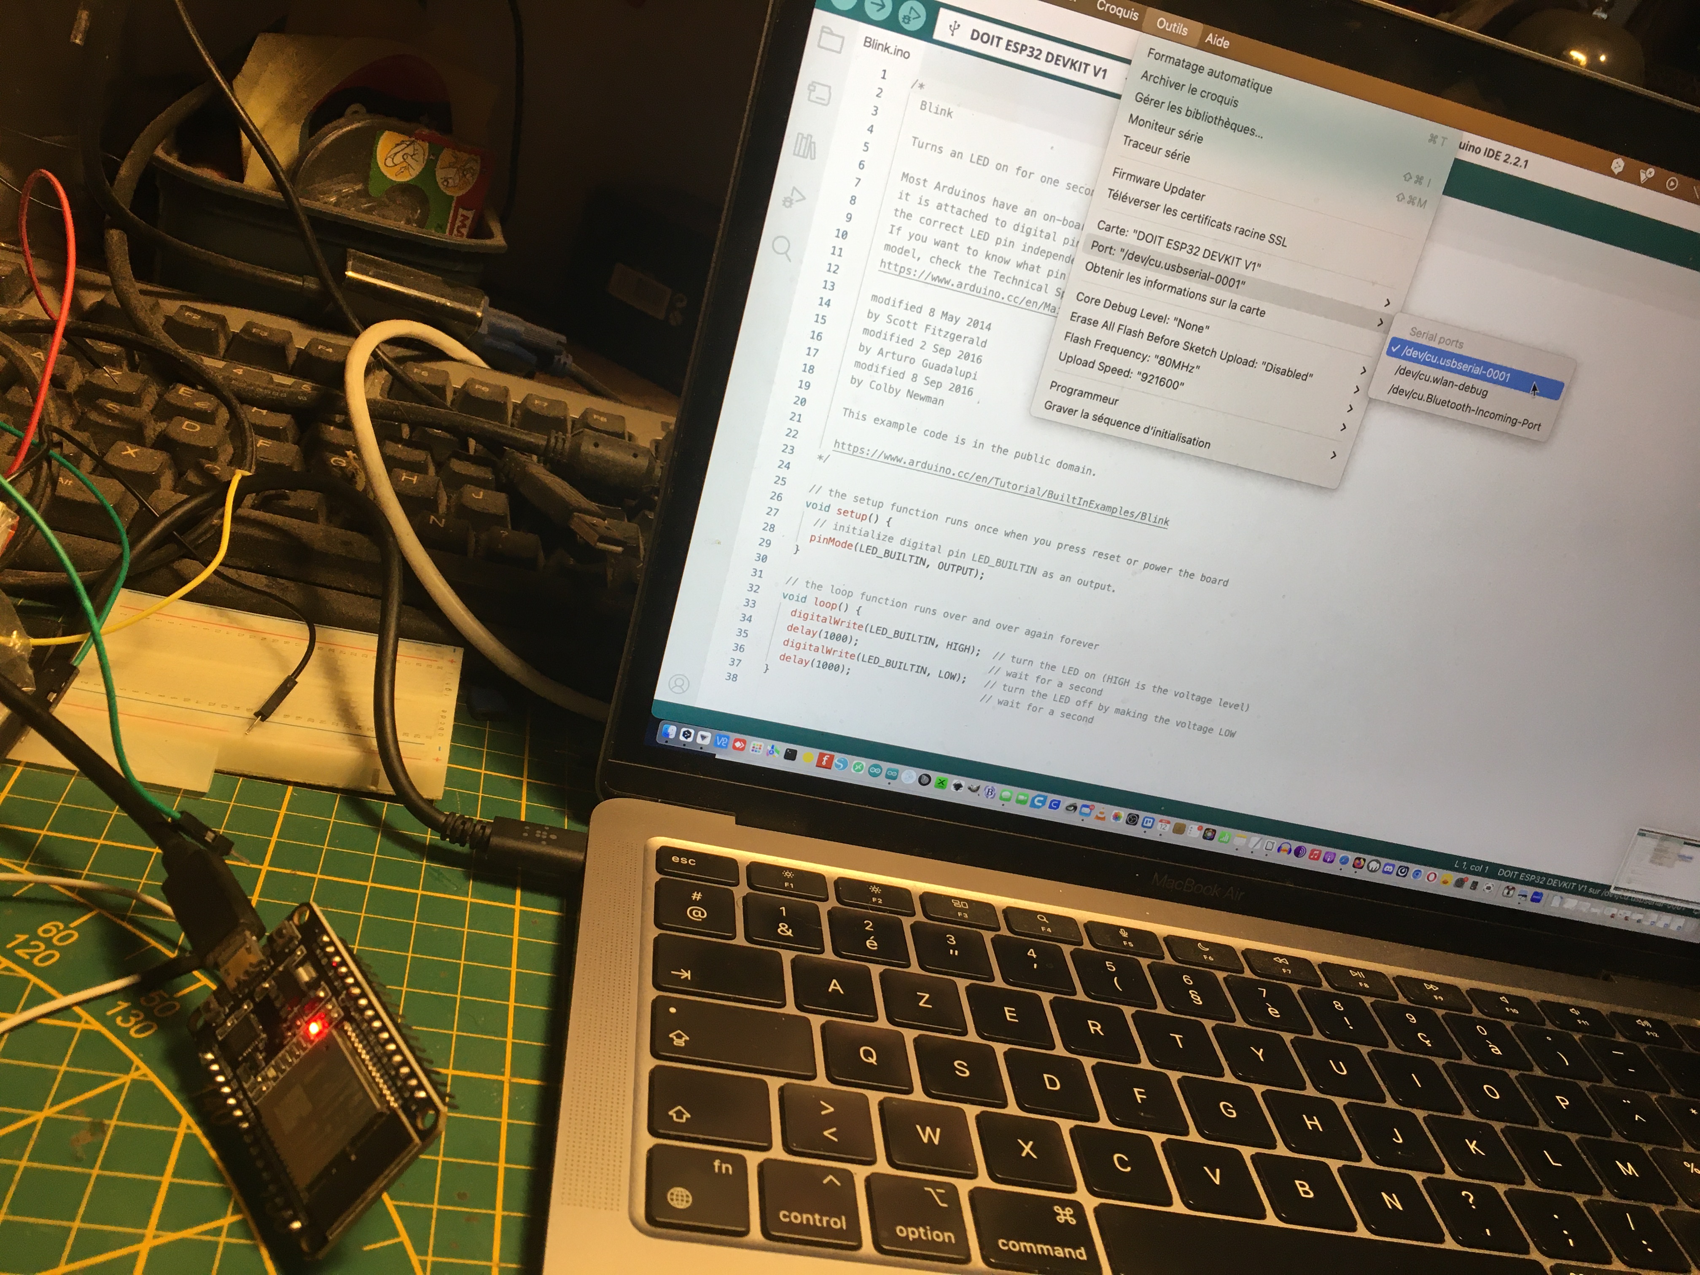This screenshot has height=1275, width=1700.
Task: Select the checked /dev/cu.usbserial-0001 port
Action: pos(1455,364)
